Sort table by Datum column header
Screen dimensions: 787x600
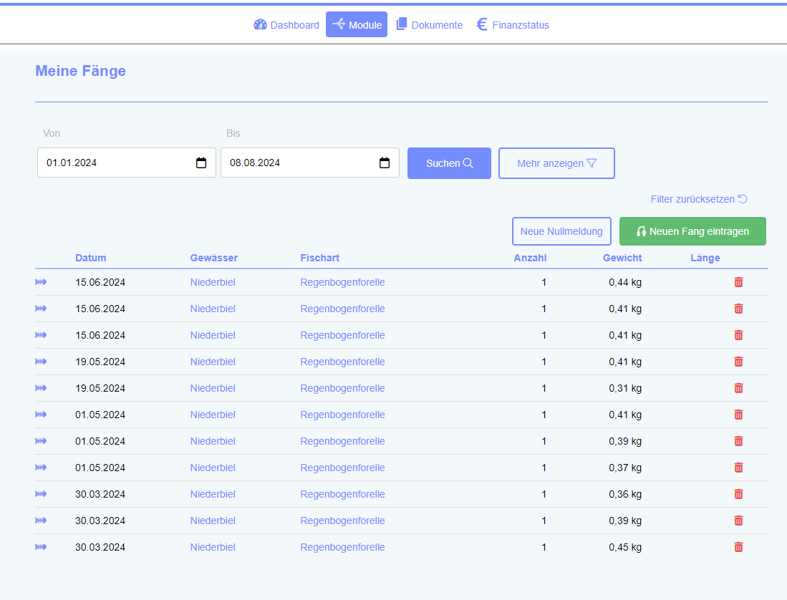click(90, 258)
